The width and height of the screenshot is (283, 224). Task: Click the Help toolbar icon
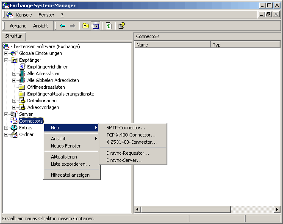tap(122, 26)
